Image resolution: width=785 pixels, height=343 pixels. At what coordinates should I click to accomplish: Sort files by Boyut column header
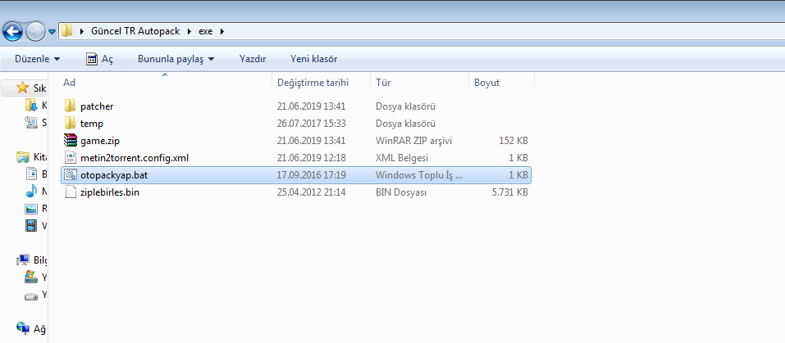point(486,83)
